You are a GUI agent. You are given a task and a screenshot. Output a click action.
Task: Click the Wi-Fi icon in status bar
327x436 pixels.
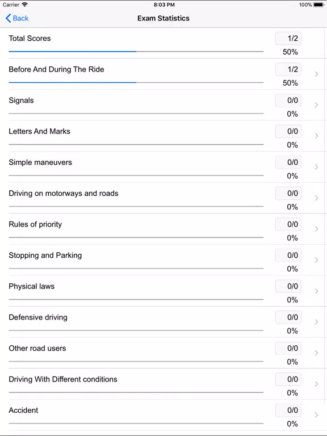[25, 5]
